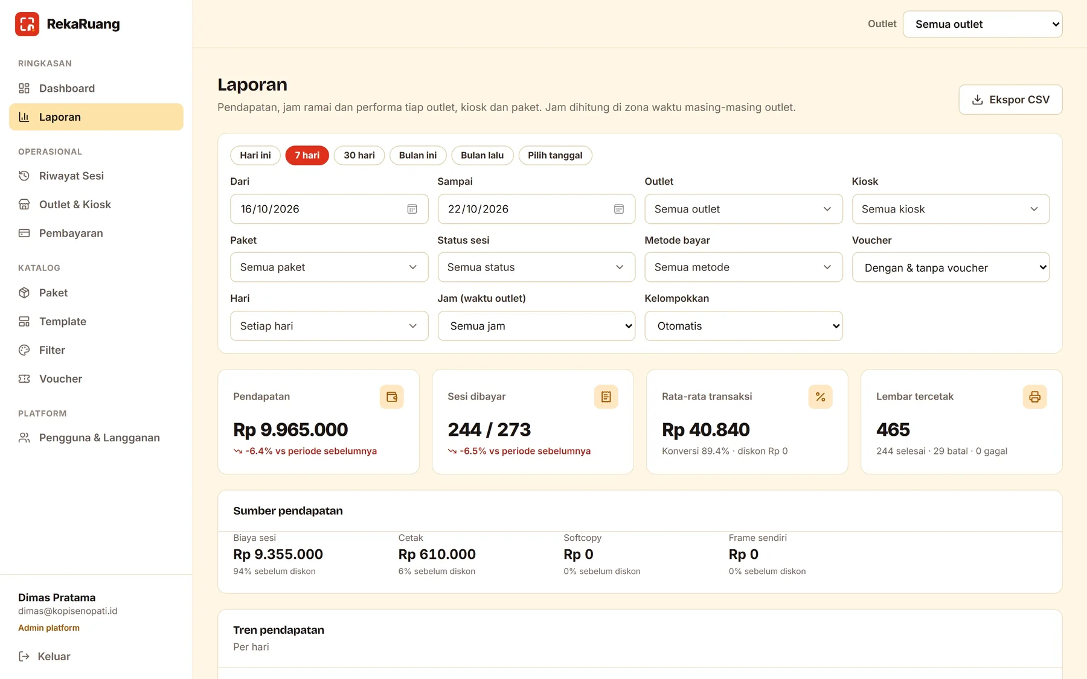The height and width of the screenshot is (679, 1087).
Task: Click the Ekspor CSV button
Action: pos(1010,100)
